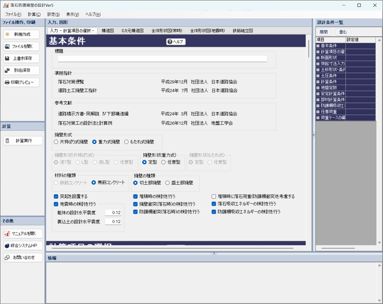
Task: Expand the 基本条件 tree item
Action: tap(318, 46)
